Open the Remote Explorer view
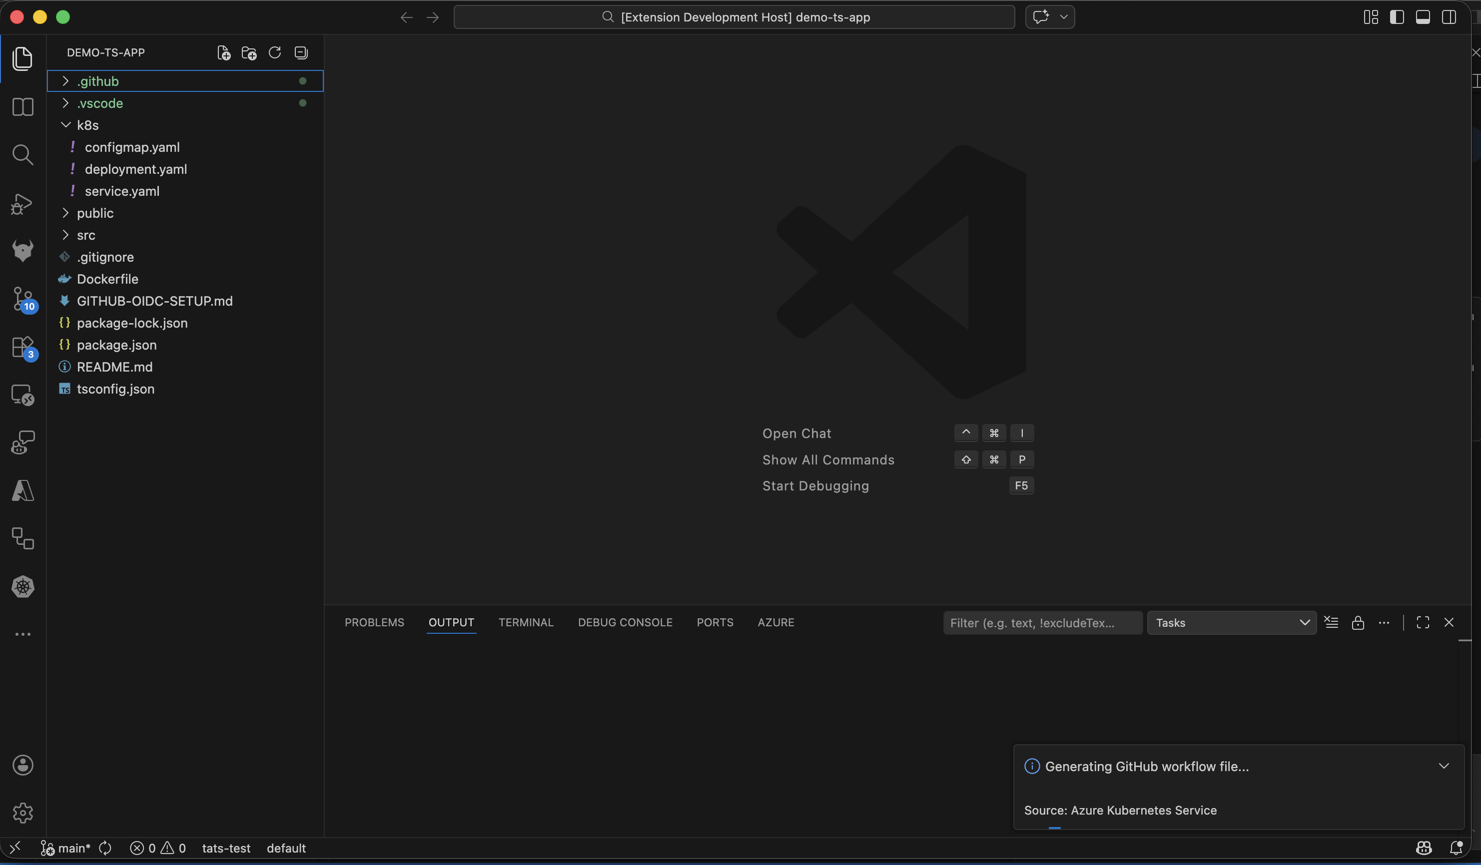 tap(23, 395)
